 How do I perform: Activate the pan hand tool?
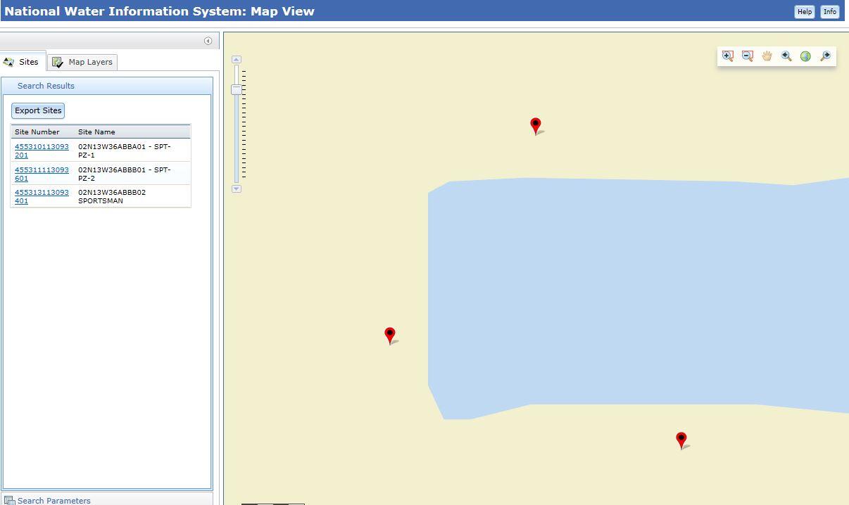coord(767,56)
